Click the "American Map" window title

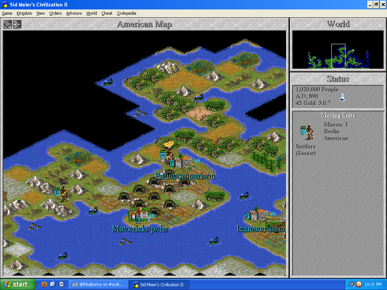tap(144, 24)
